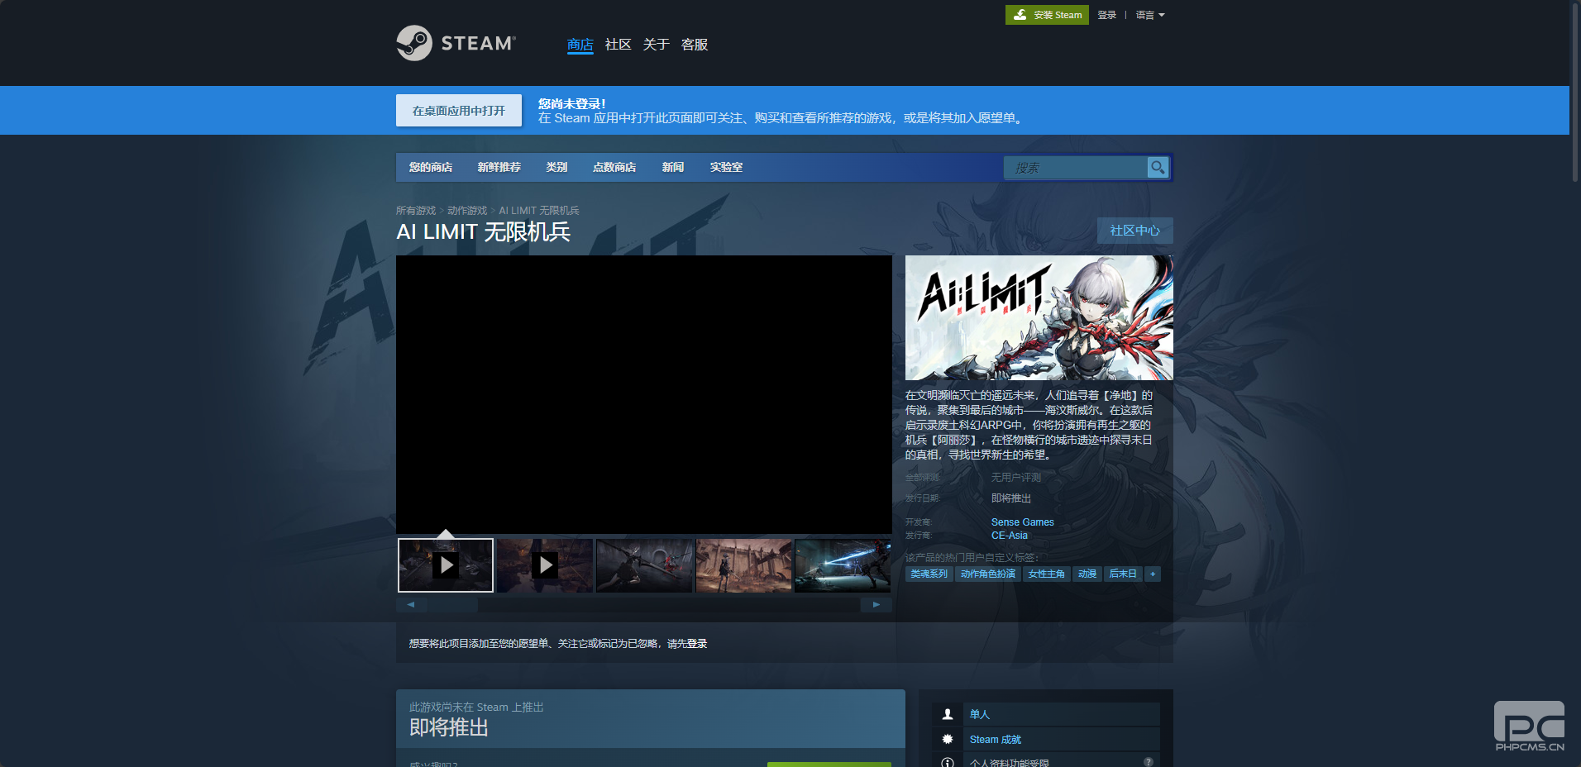Image resolution: width=1581 pixels, height=767 pixels.
Task: Click the left arrow of thumbnail strip
Action: coord(411,605)
